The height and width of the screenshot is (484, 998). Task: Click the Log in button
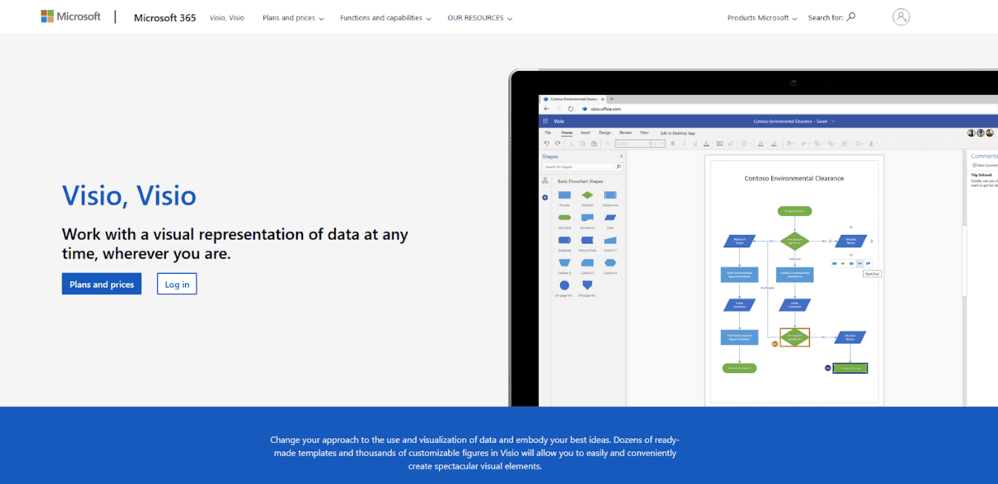click(x=177, y=284)
